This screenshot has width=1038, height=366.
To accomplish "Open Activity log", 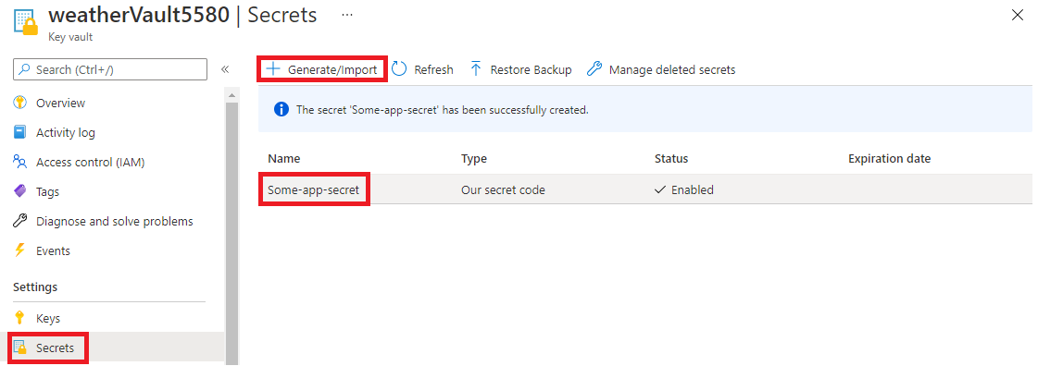I will tap(66, 133).
